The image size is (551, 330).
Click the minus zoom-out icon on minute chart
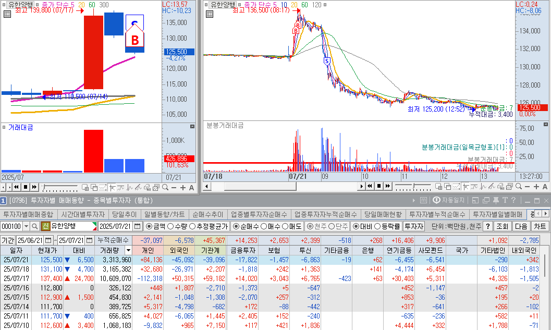click(x=527, y=187)
